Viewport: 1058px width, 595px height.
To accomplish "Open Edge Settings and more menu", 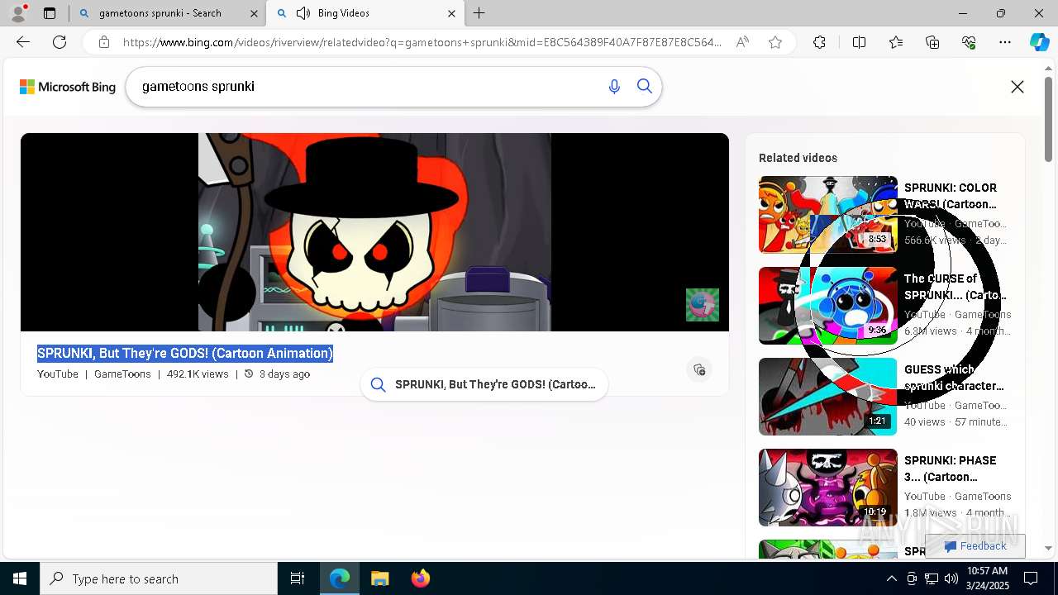I will (1005, 42).
